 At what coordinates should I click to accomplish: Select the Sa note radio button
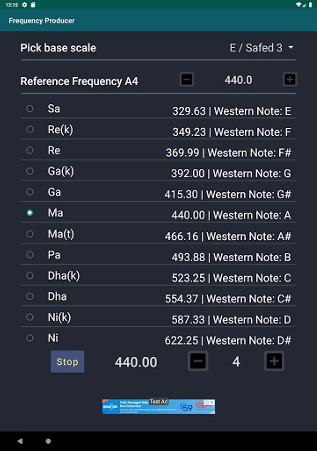pyautogui.click(x=30, y=108)
